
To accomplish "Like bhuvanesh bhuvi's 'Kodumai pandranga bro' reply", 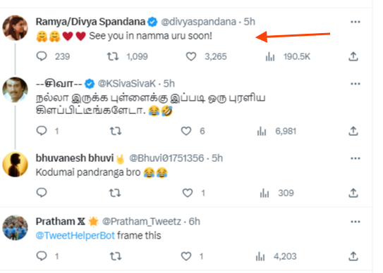I will click(188, 193).
